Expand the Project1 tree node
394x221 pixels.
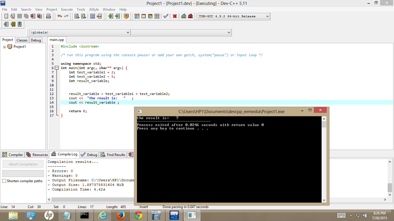pos(5,47)
